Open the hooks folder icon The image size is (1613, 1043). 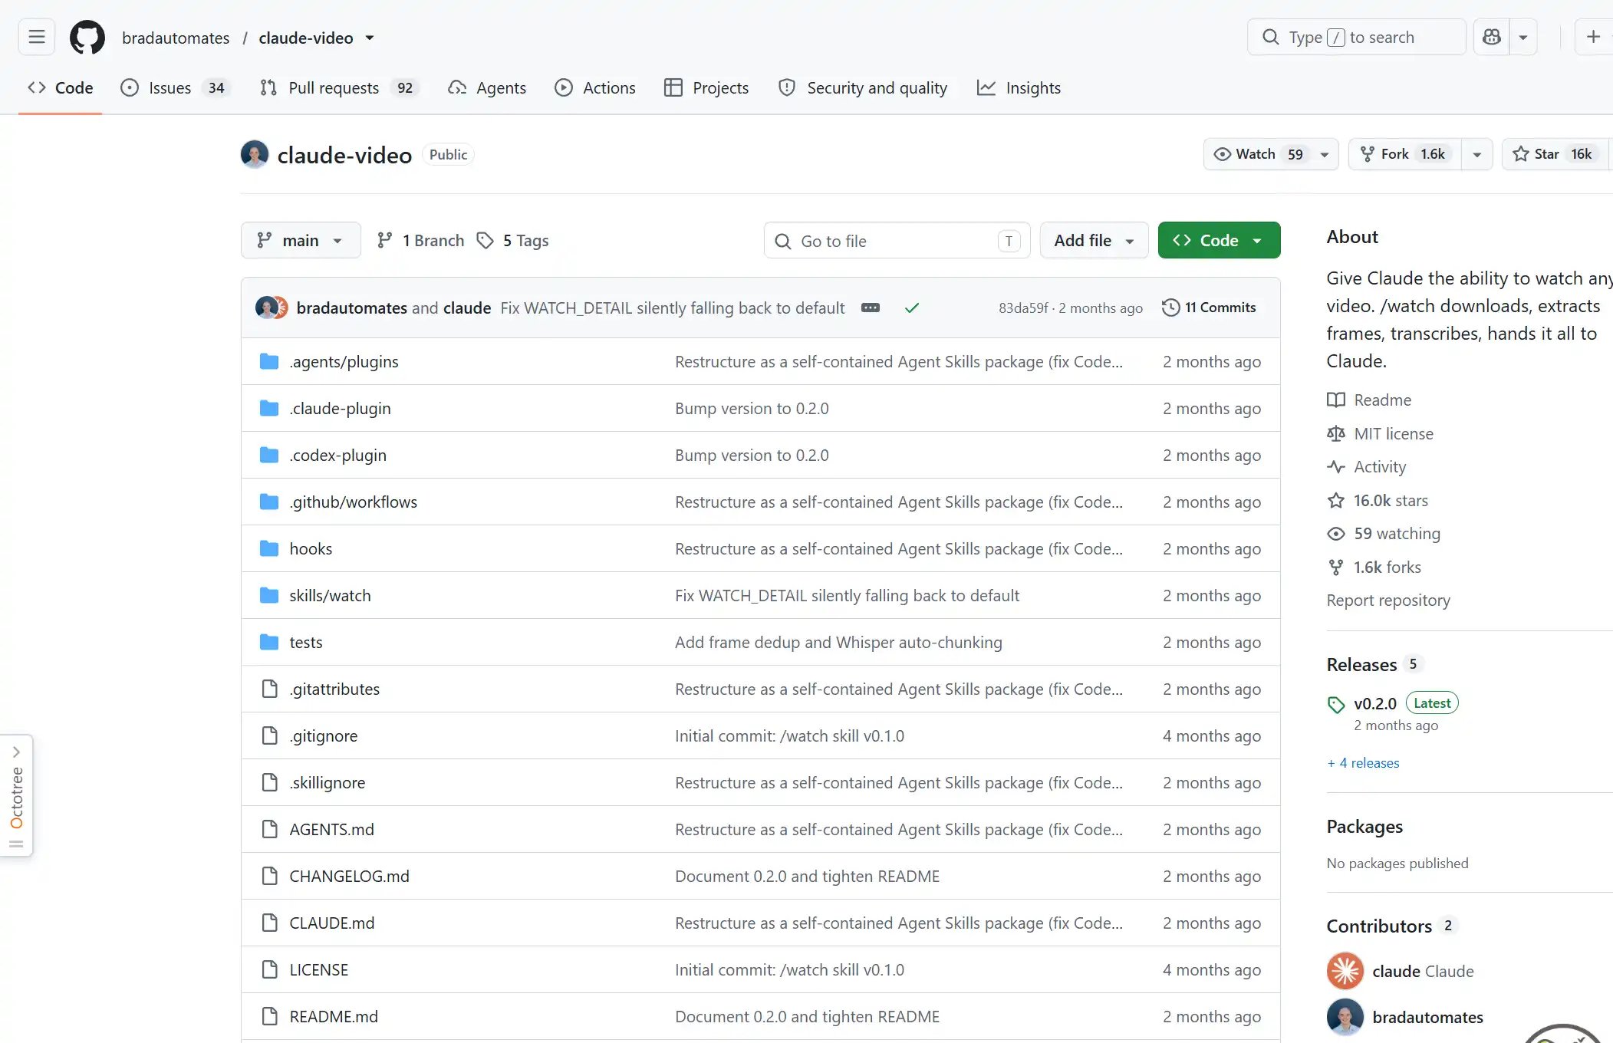coord(269,548)
